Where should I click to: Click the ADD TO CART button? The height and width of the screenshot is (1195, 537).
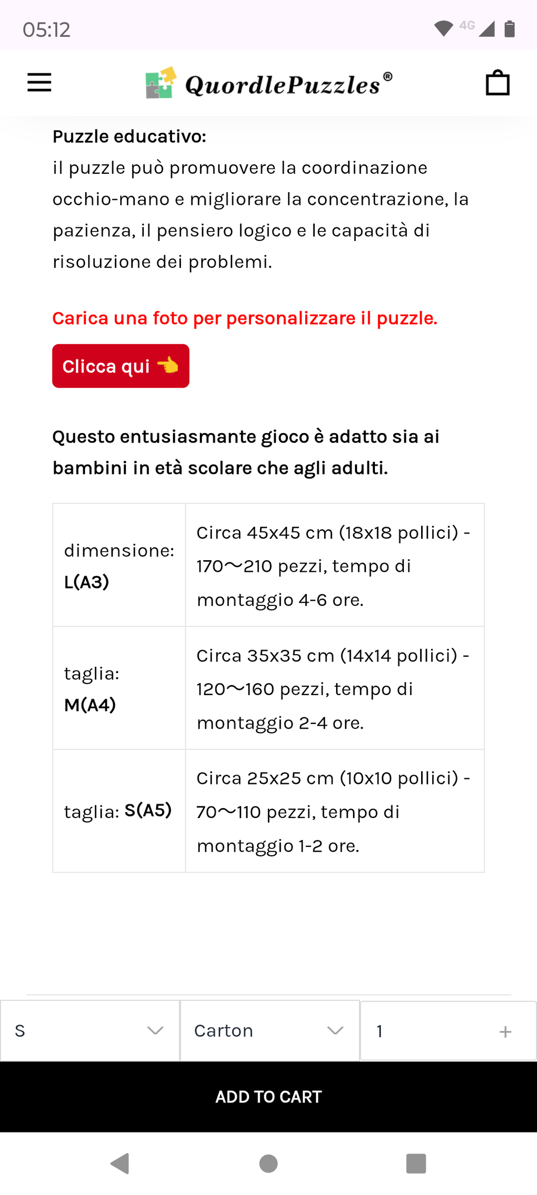pyautogui.click(x=268, y=1097)
